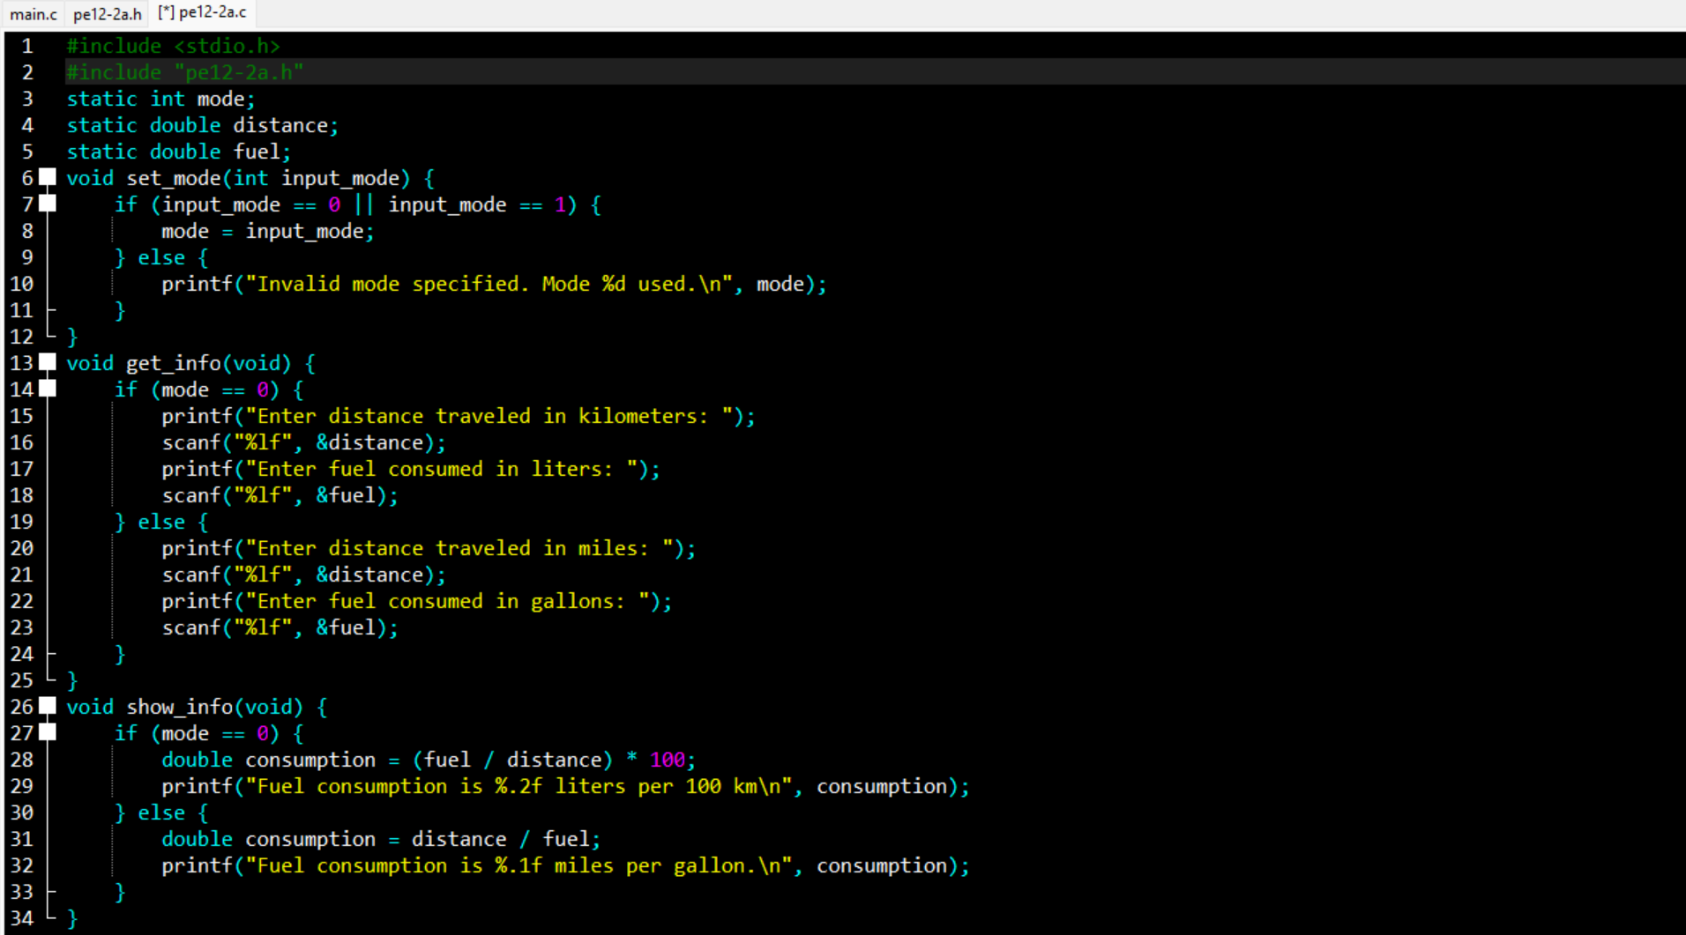Click the 'liters per 100 km' printf line

tap(565, 786)
